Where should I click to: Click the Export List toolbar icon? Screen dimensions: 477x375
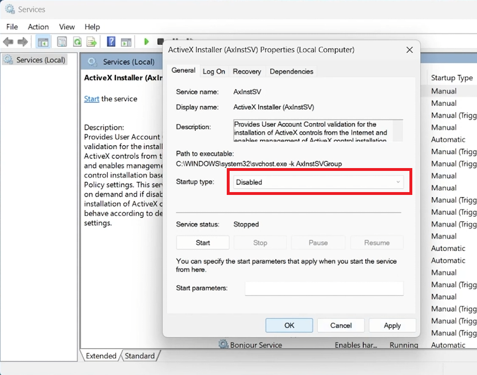click(92, 42)
